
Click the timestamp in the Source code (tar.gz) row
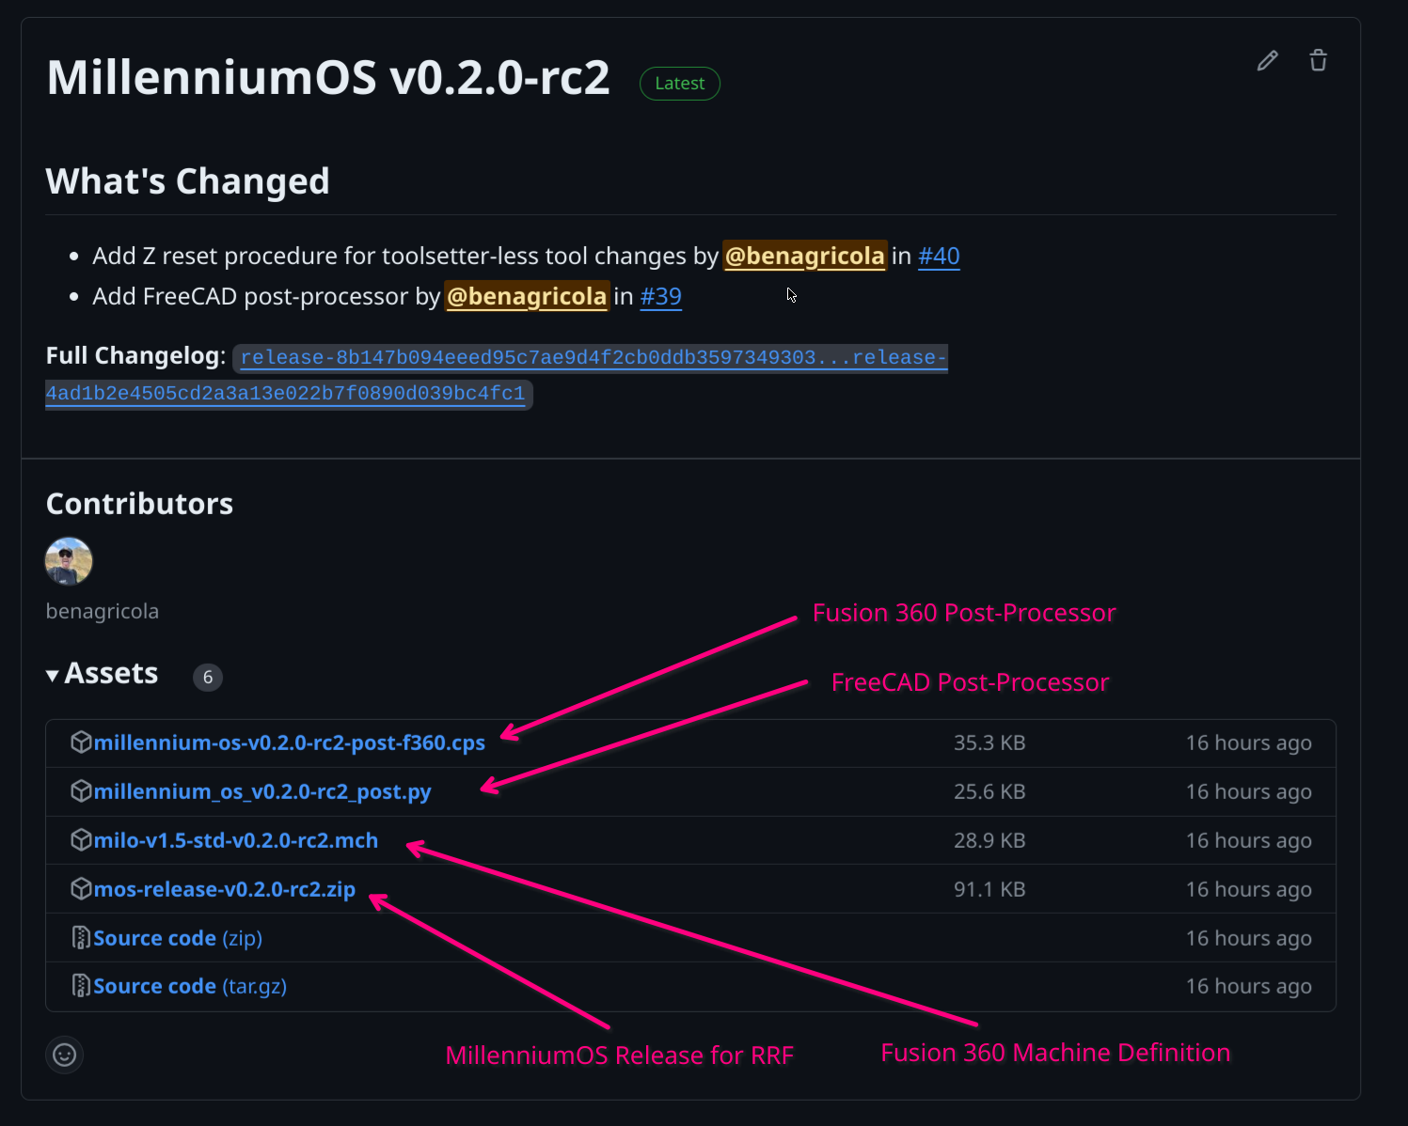1249,986
